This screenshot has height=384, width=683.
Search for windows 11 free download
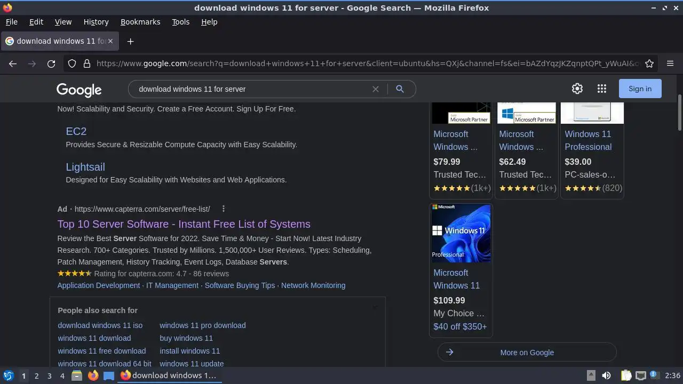(x=102, y=351)
